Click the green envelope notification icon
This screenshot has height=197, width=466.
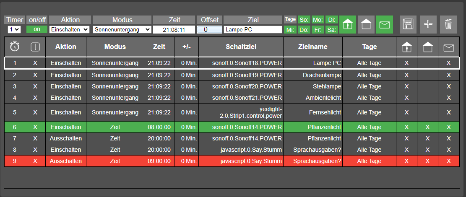(x=385, y=24)
